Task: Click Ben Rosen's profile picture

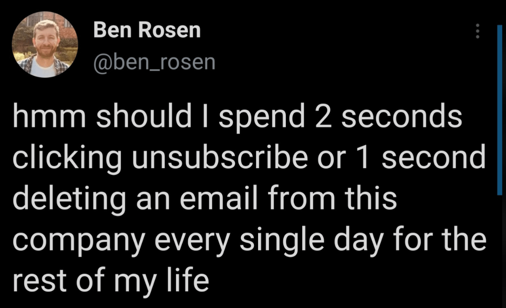Action: coord(45,45)
